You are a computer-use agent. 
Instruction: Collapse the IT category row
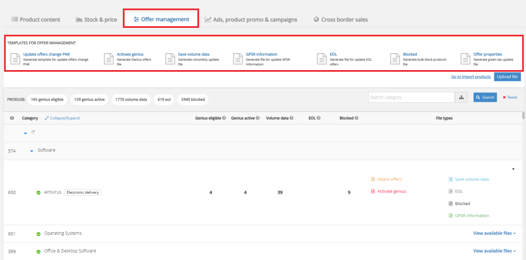point(26,133)
